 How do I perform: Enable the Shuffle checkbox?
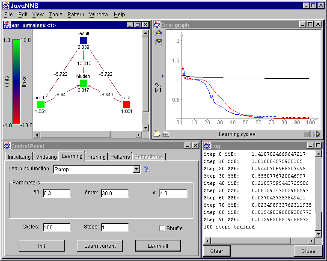click(x=162, y=228)
